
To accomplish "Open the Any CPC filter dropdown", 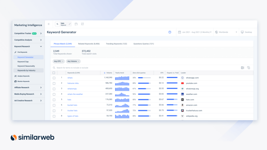I will 59,61.
